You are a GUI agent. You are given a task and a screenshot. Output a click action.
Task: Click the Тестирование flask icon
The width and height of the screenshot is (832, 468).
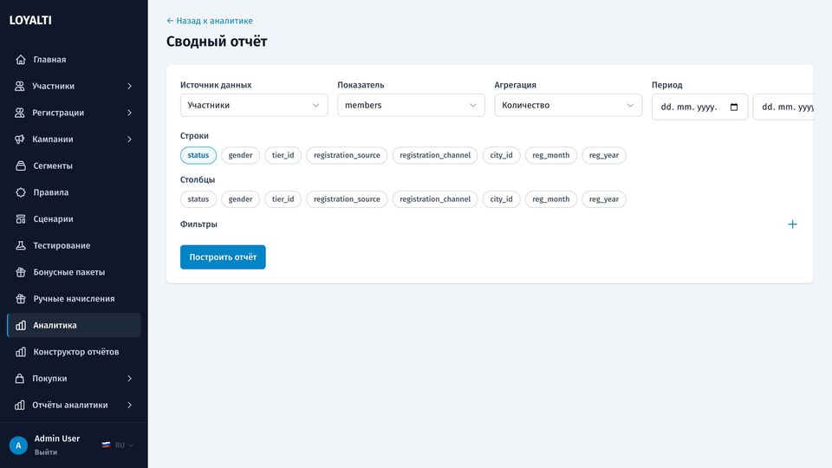coord(21,245)
